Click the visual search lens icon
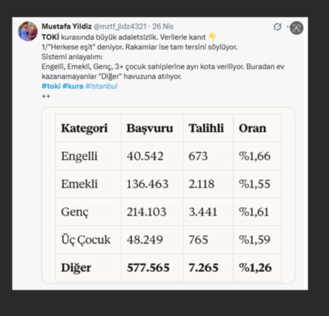The width and height of the screenshot is (329, 316). click(296, 27)
